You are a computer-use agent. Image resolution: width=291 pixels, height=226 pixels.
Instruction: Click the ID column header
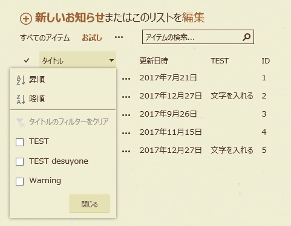(266, 61)
